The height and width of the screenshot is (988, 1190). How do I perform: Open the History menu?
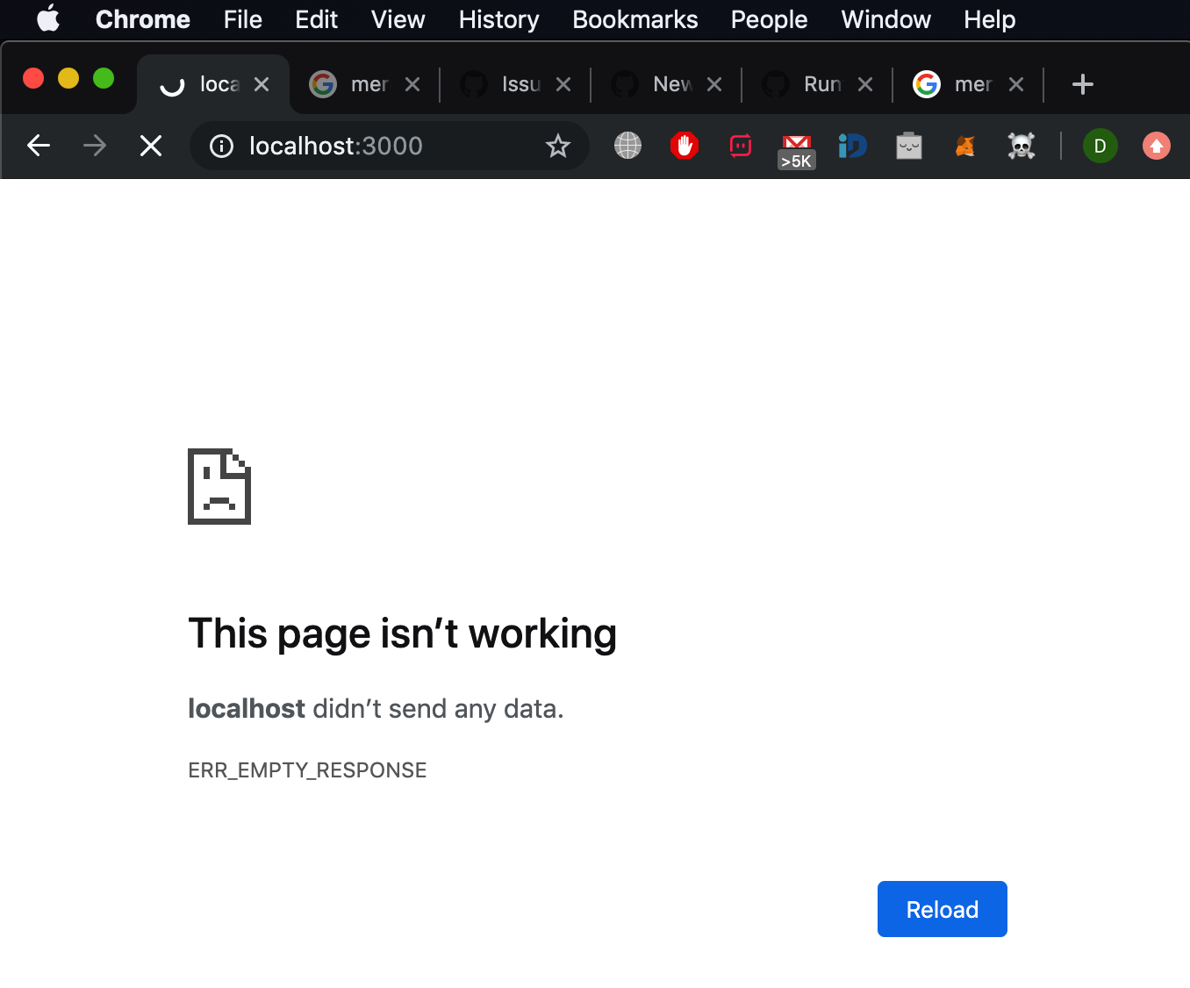click(x=499, y=19)
